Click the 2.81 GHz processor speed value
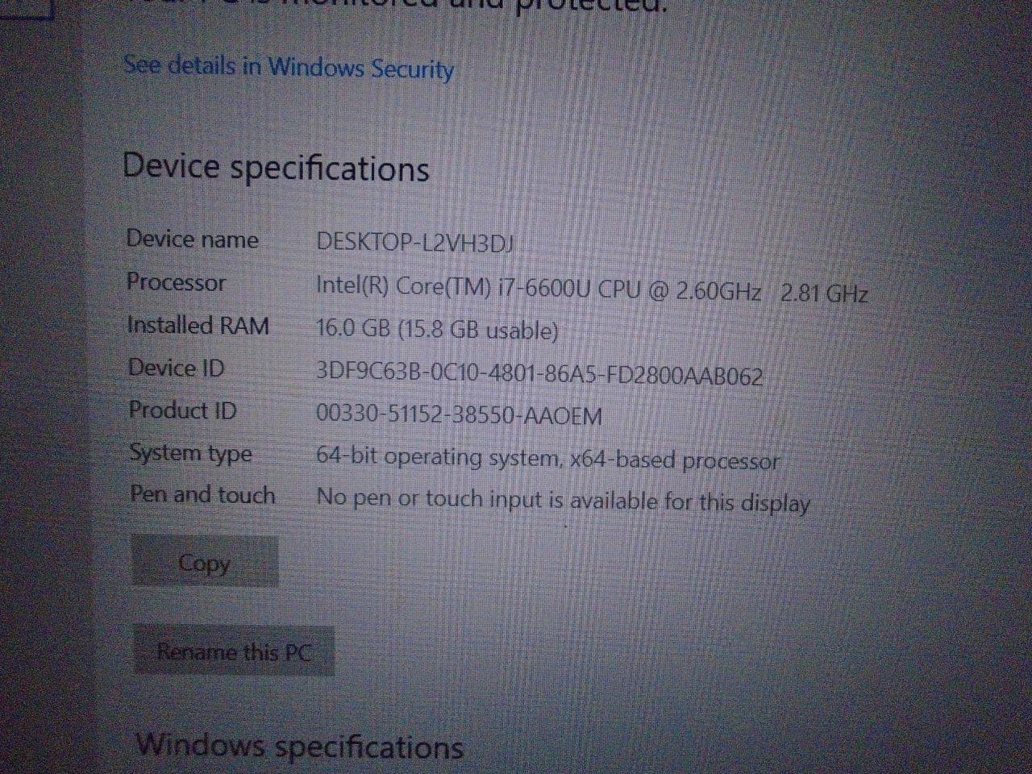The width and height of the screenshot is (1032, 774). coord(824,292)
